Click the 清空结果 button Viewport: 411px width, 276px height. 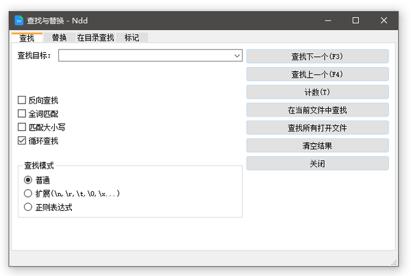(x=317, y=145)
